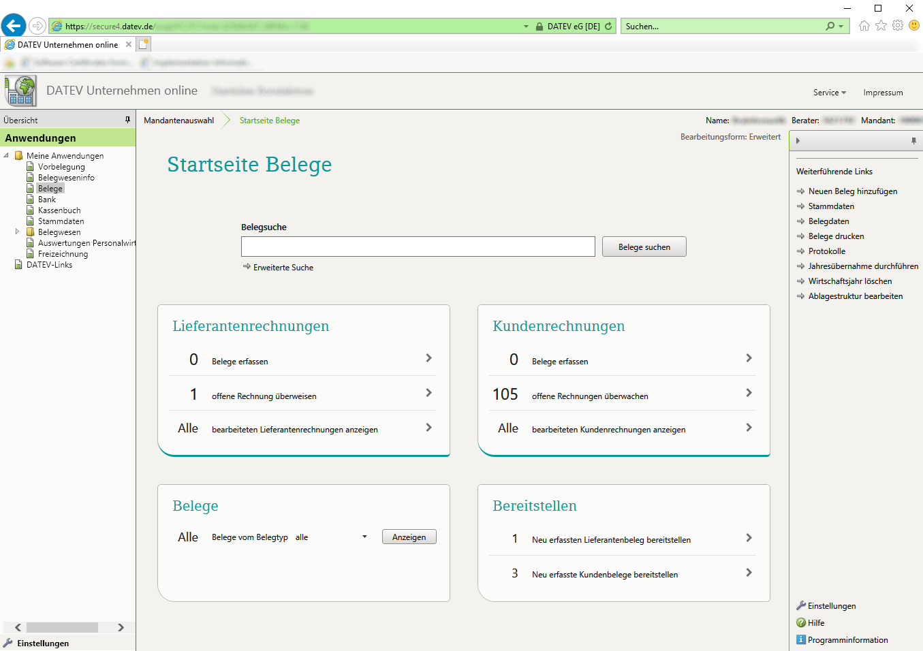Click the document icon next to DATEV-Links
Screen dimensions: 923x651
pyautogui.click(x=18, y=264)
